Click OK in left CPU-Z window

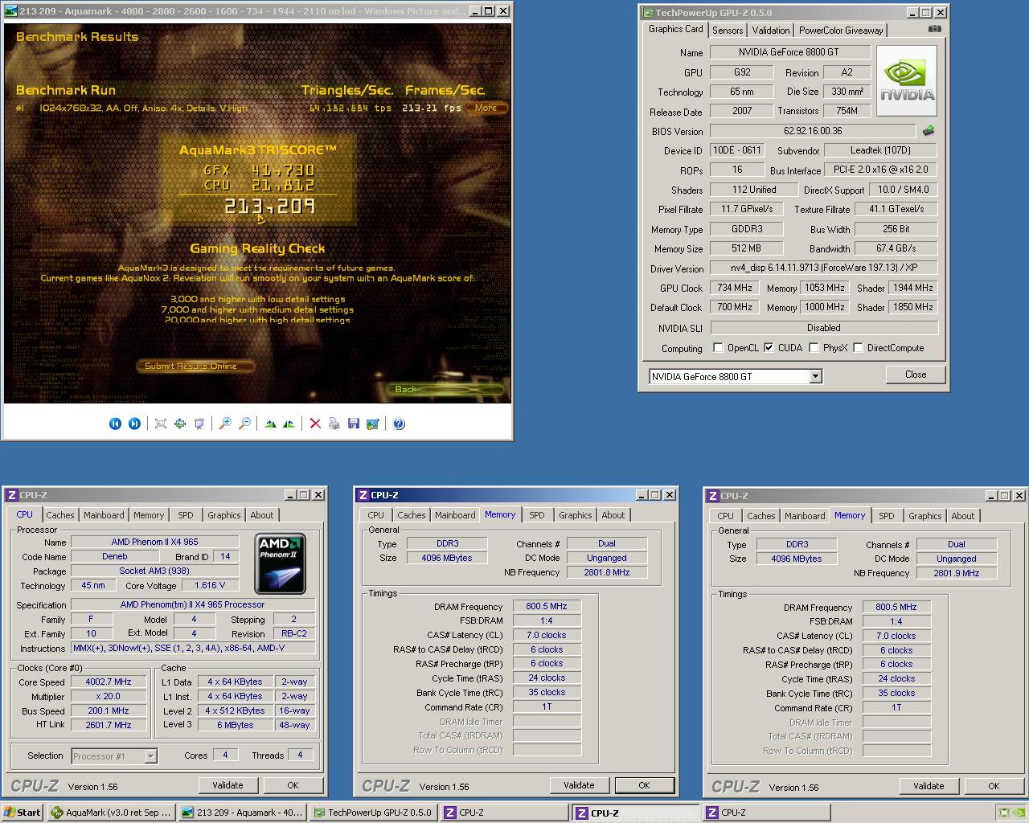[293, 785]
